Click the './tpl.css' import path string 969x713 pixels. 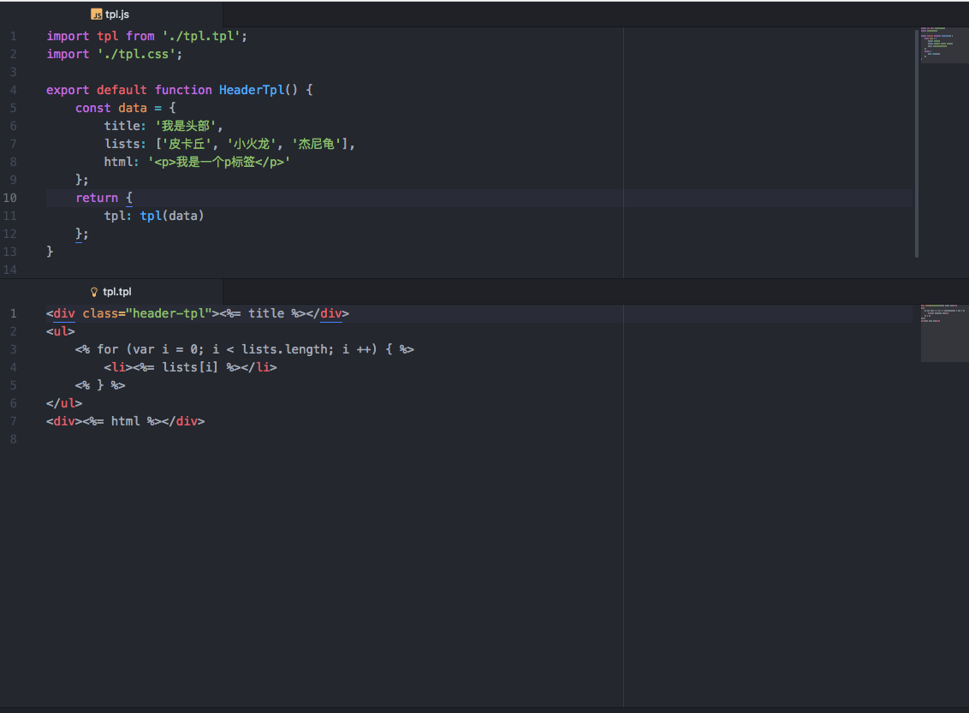pyautogui.click(x=136, y=54)
